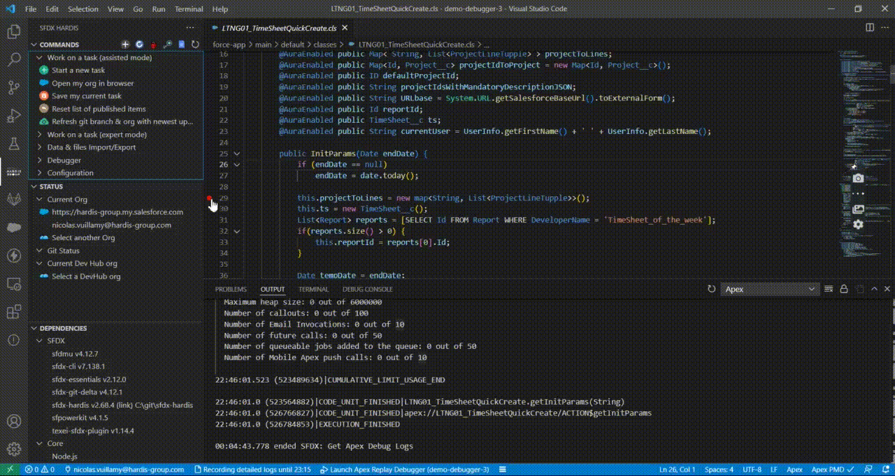Maximize the output panel size
Viewport: 895px width, 476px height.
875,289
